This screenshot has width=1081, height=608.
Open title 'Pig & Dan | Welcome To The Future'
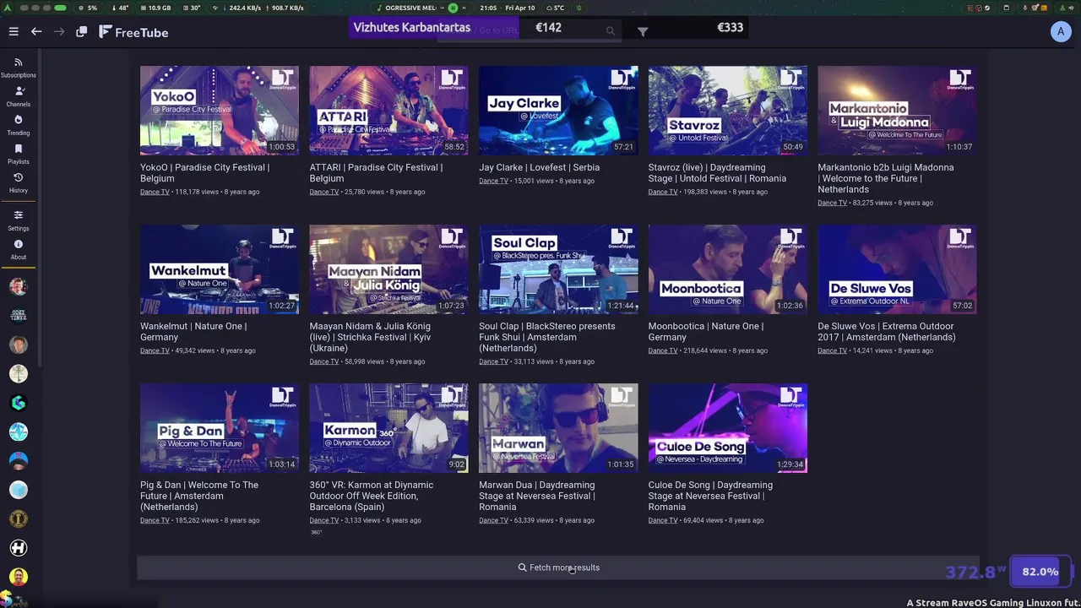pyautogui.click(x=199, y=496)
